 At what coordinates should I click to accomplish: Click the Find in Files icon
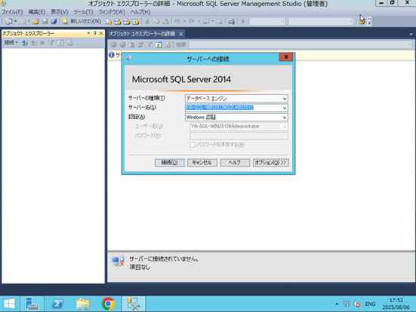(362, 21)
